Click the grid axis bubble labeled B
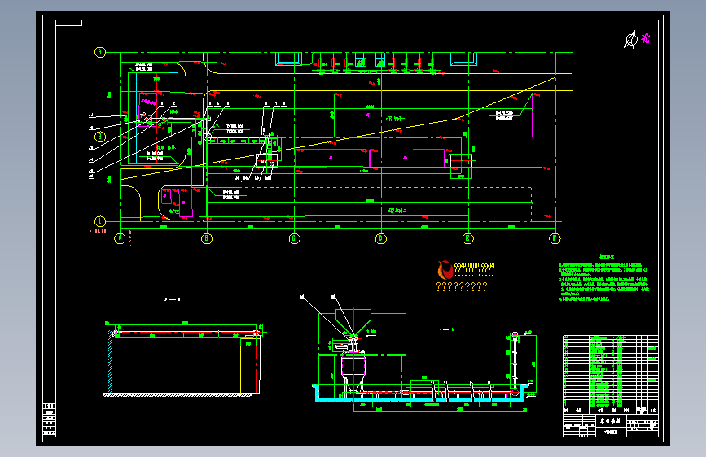The image size is (706, 457). click(207, 238)
